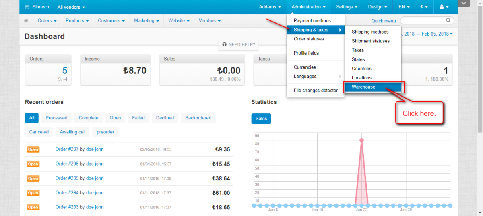Expand the Orders navigation menu

[47, 20]
